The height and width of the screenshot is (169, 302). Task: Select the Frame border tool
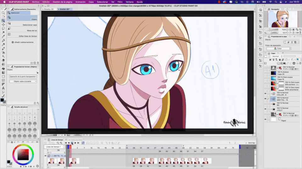(3, 80)
